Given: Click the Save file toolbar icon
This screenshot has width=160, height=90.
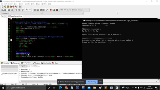Looking at the screenshot, I should click(8, 6).
